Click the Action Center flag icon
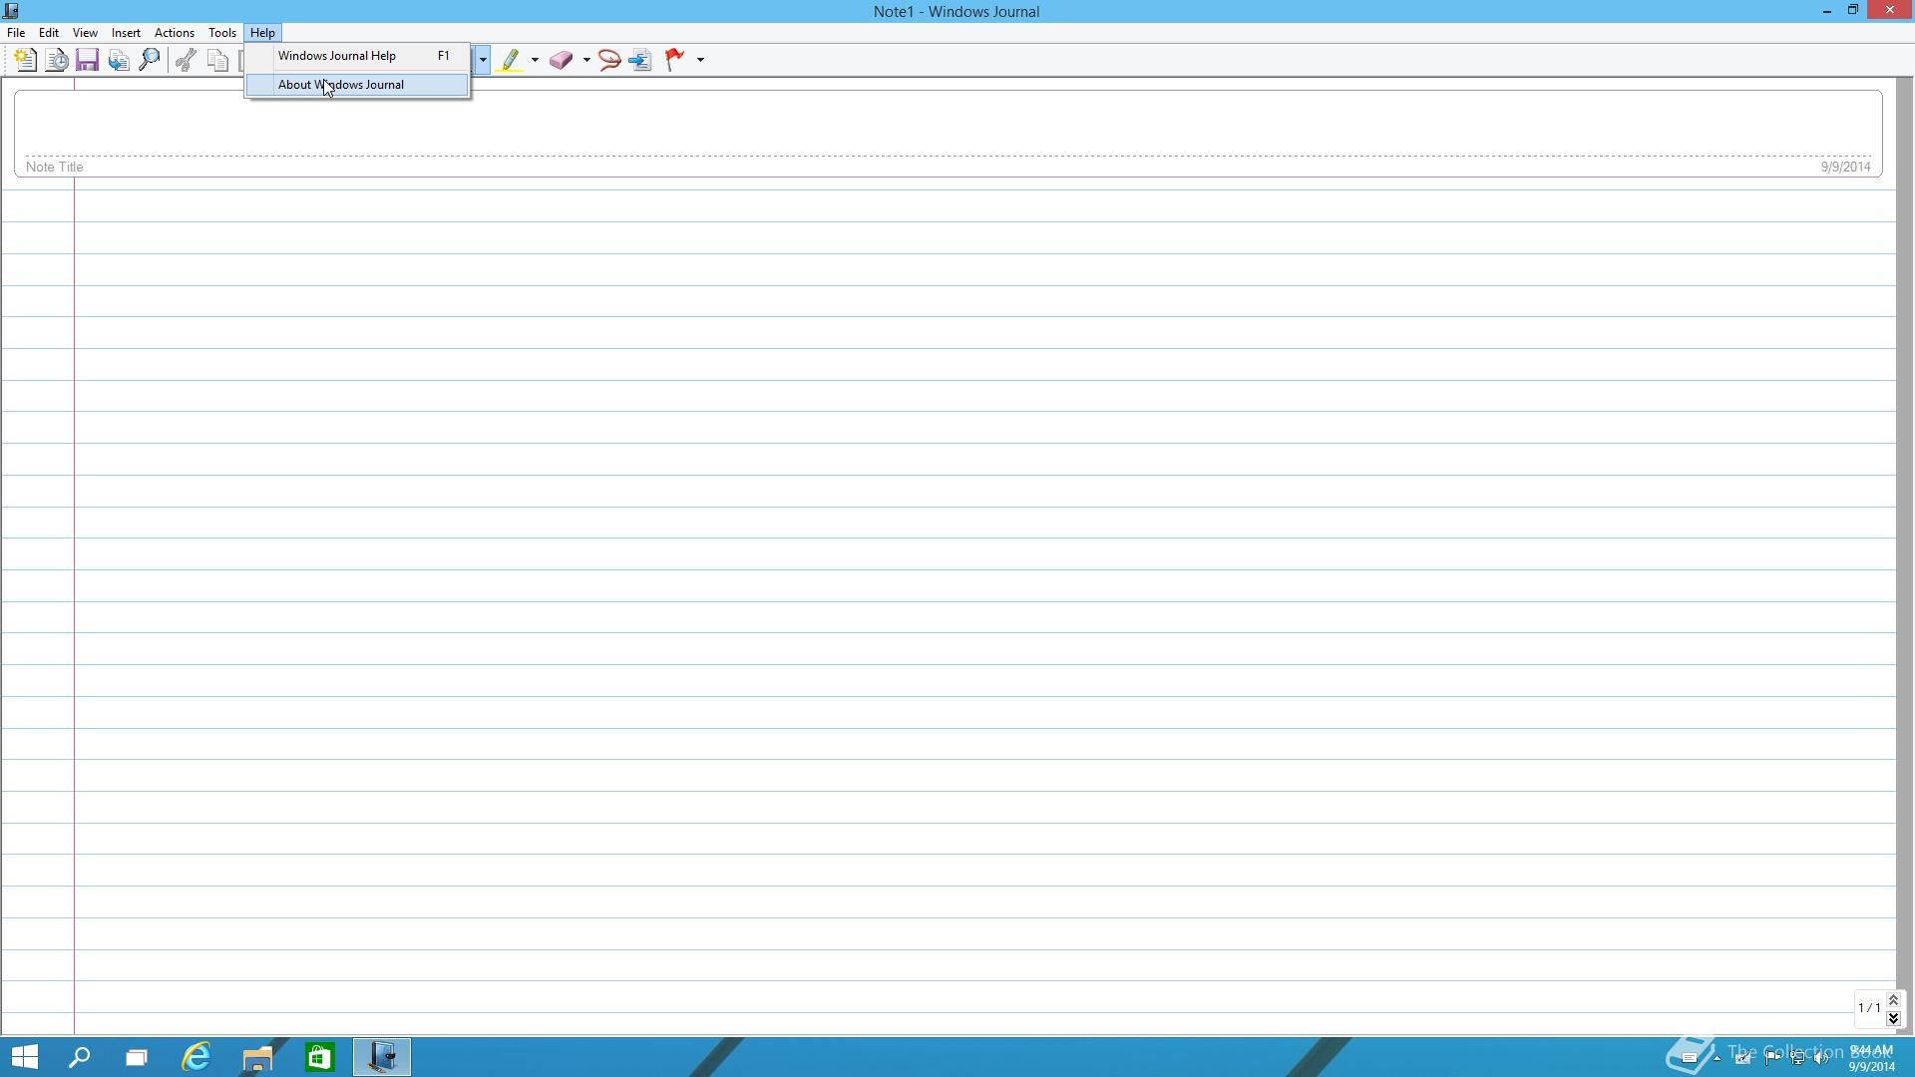This screenshot has width=1915, height=1077. 1771,1058
